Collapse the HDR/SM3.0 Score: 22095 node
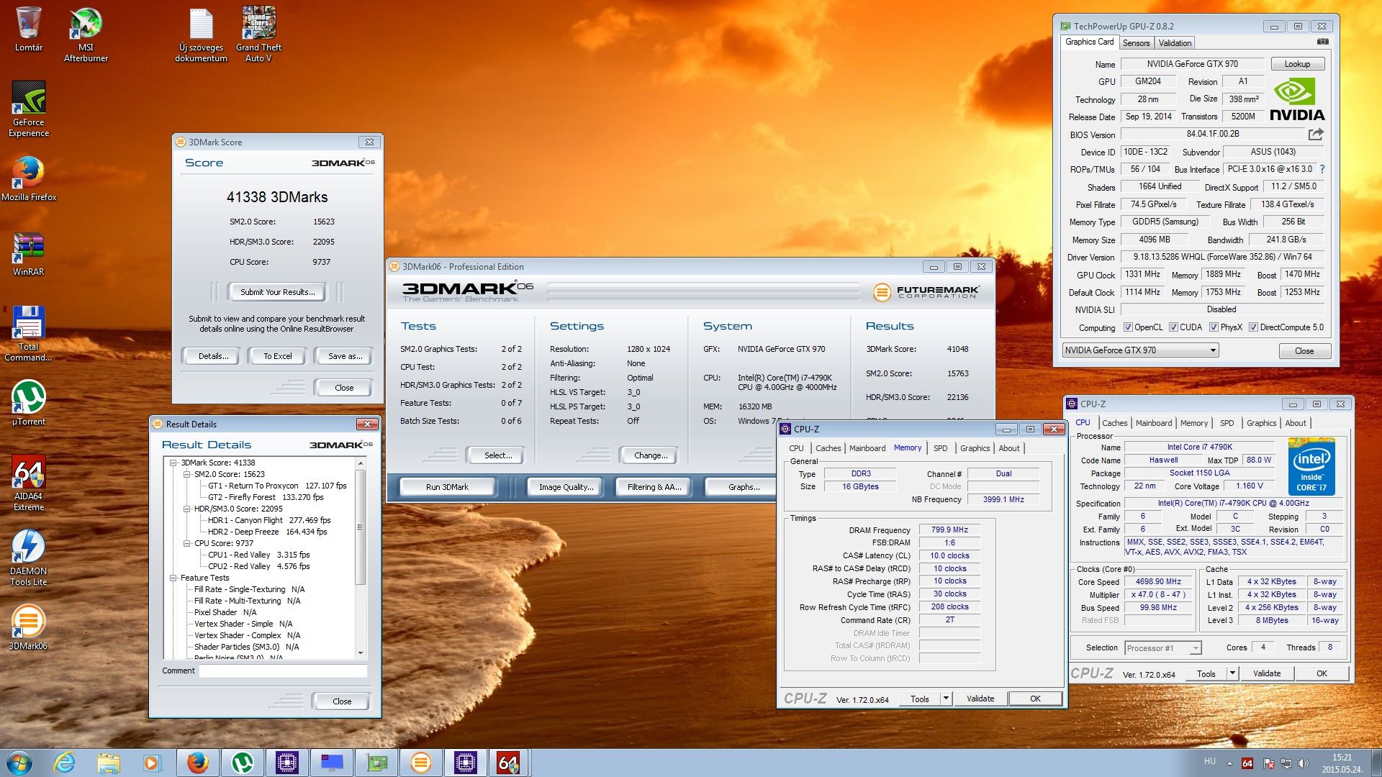Image resolution: width=1382 pixels, height=777 pixels. [186, 509]
